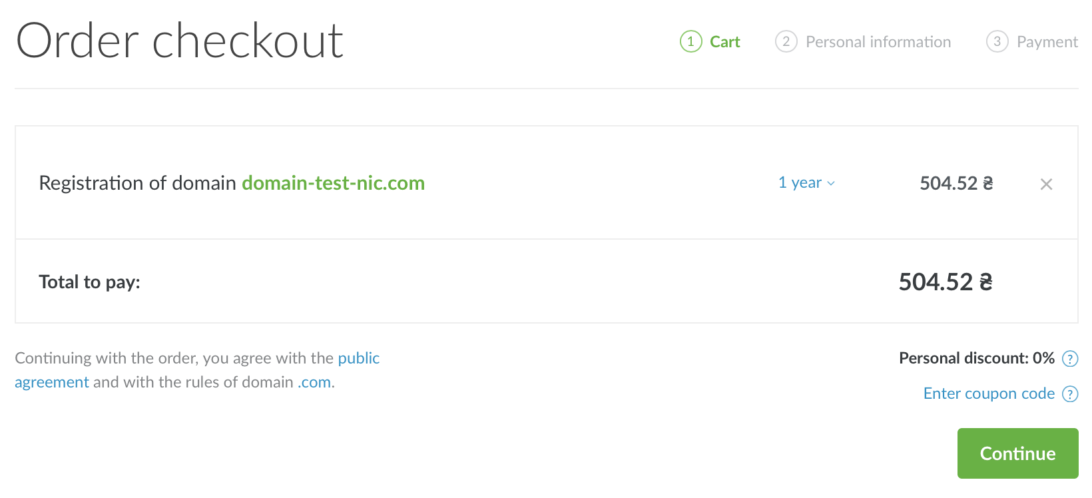Click the bold total amount 504.52 ₴
1092x498 pixels.
click(945, 282)
